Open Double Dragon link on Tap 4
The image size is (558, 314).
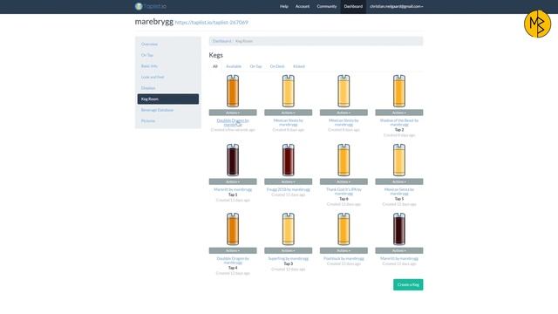(233, 261)
